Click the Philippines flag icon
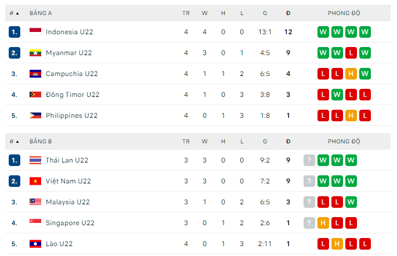This screenshot has height=256, width=397. pyautogui.click(x=35, y=116)
